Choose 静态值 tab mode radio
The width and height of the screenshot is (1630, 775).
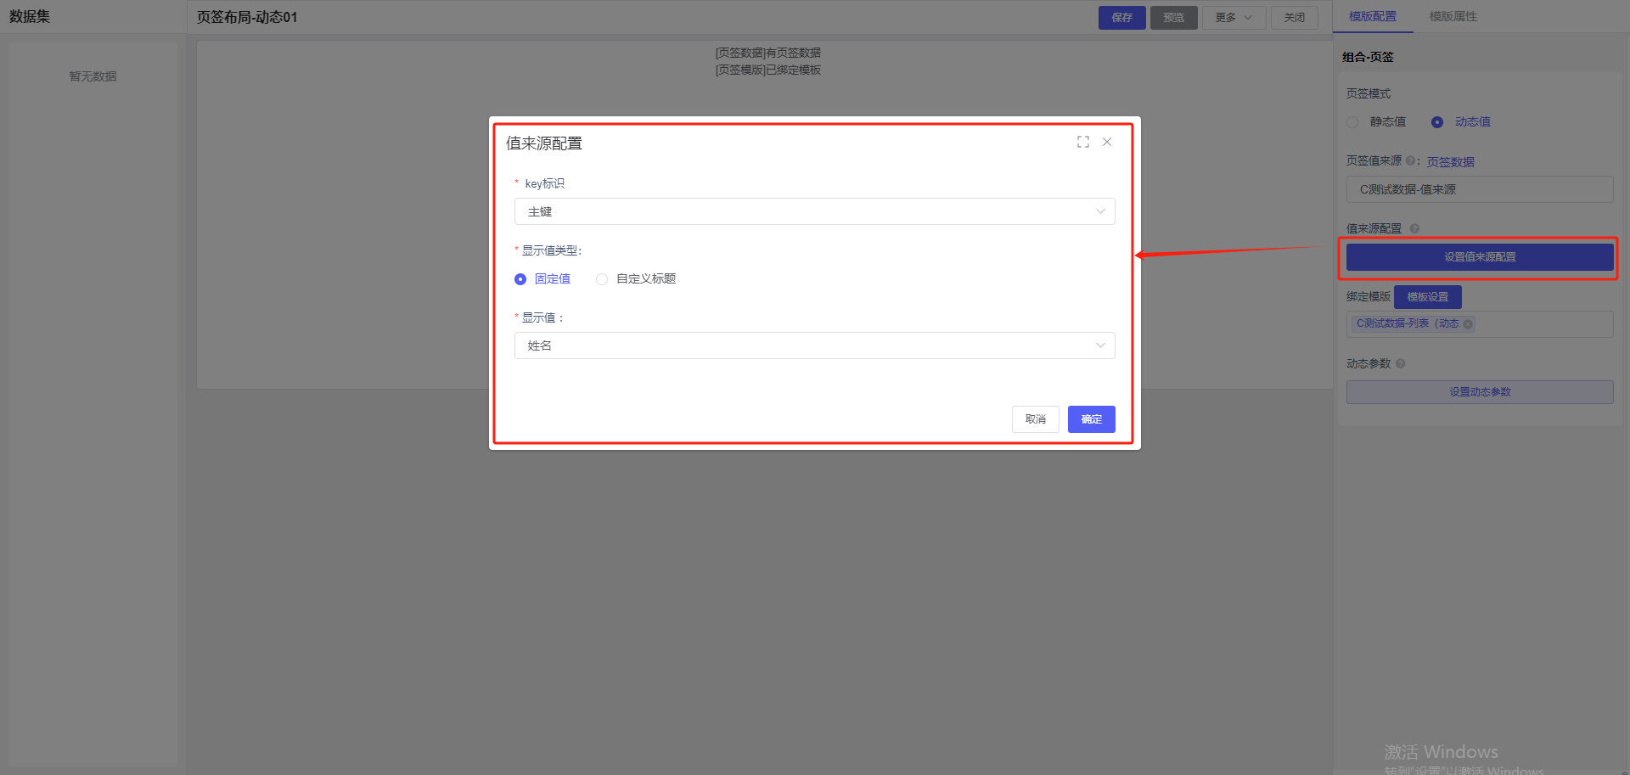[1352, 122]
